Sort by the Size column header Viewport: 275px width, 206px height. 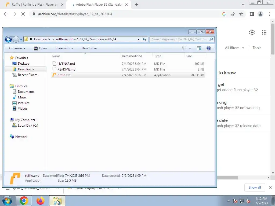pyautogui.click(x=189, y=56)
